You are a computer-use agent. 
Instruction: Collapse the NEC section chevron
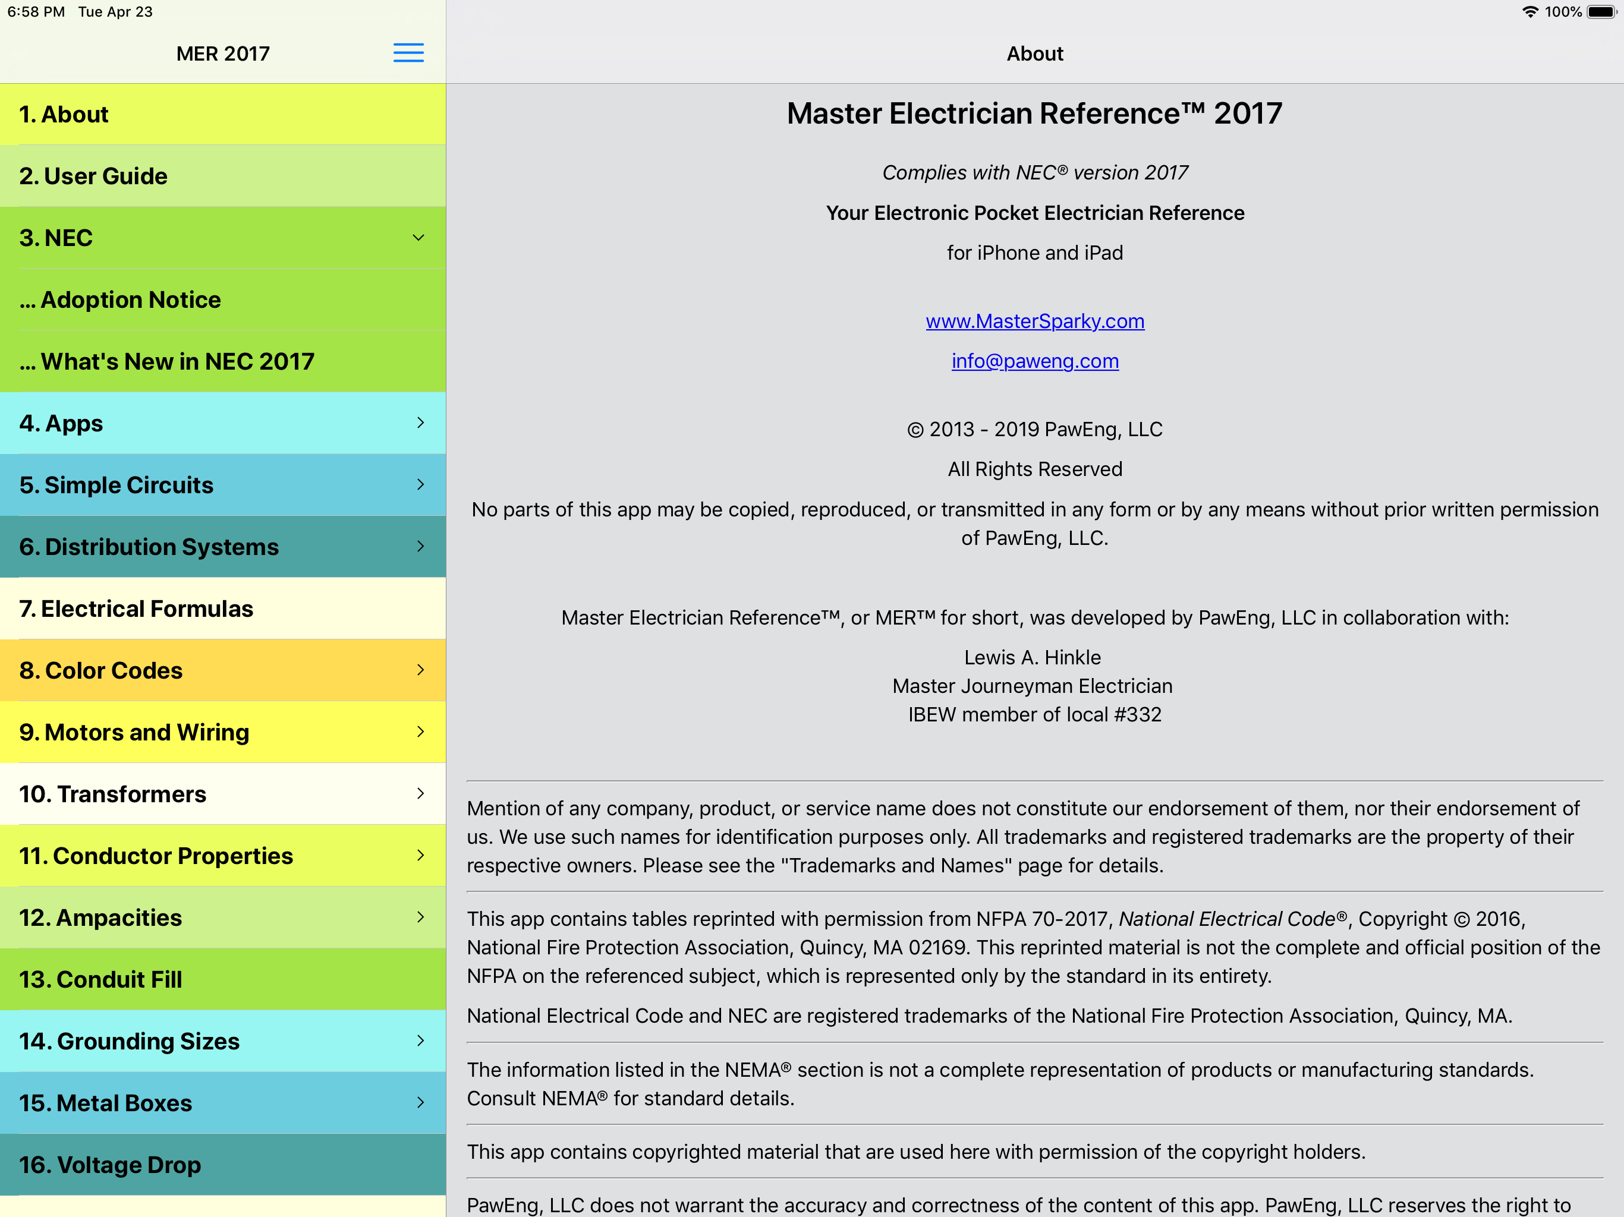coord(418,237)
